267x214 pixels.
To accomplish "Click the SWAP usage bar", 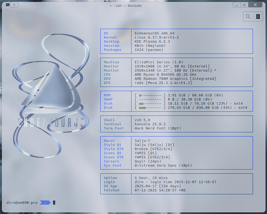I will point(150,99).
